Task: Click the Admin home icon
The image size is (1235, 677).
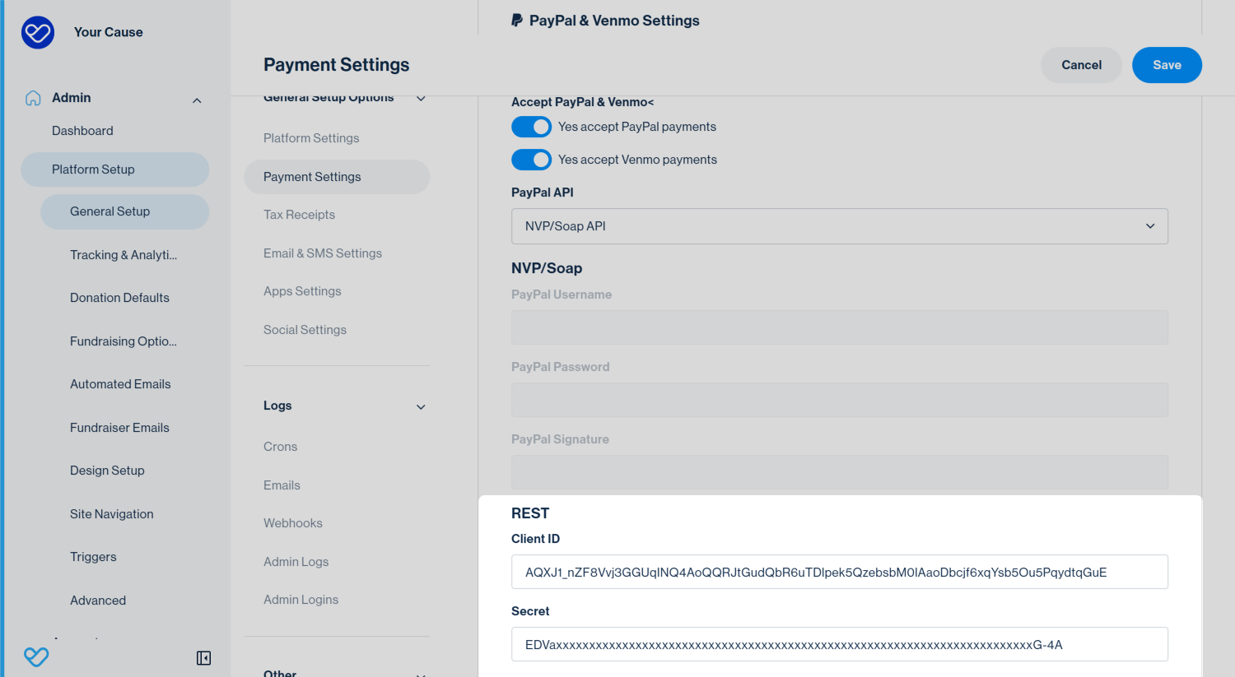Action: pyautogui.click(x=33, y=98)
